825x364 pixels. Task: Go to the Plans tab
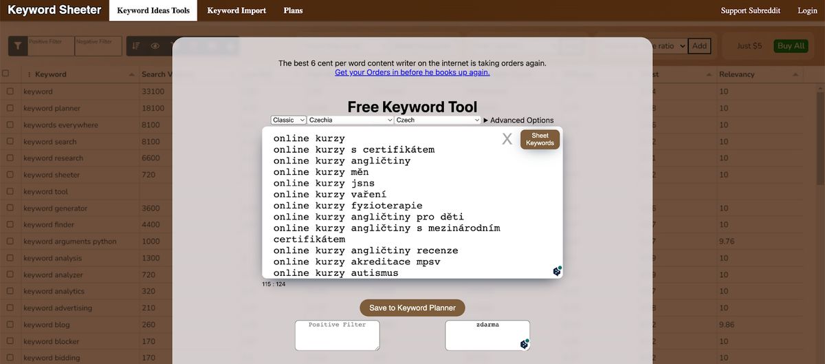coord(293,10)
